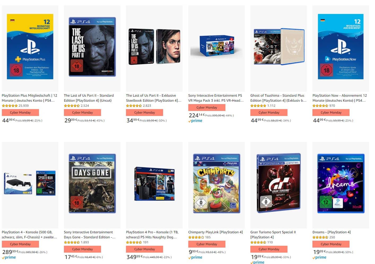Select the Days Gone game cover

click(x=92, y=183)
